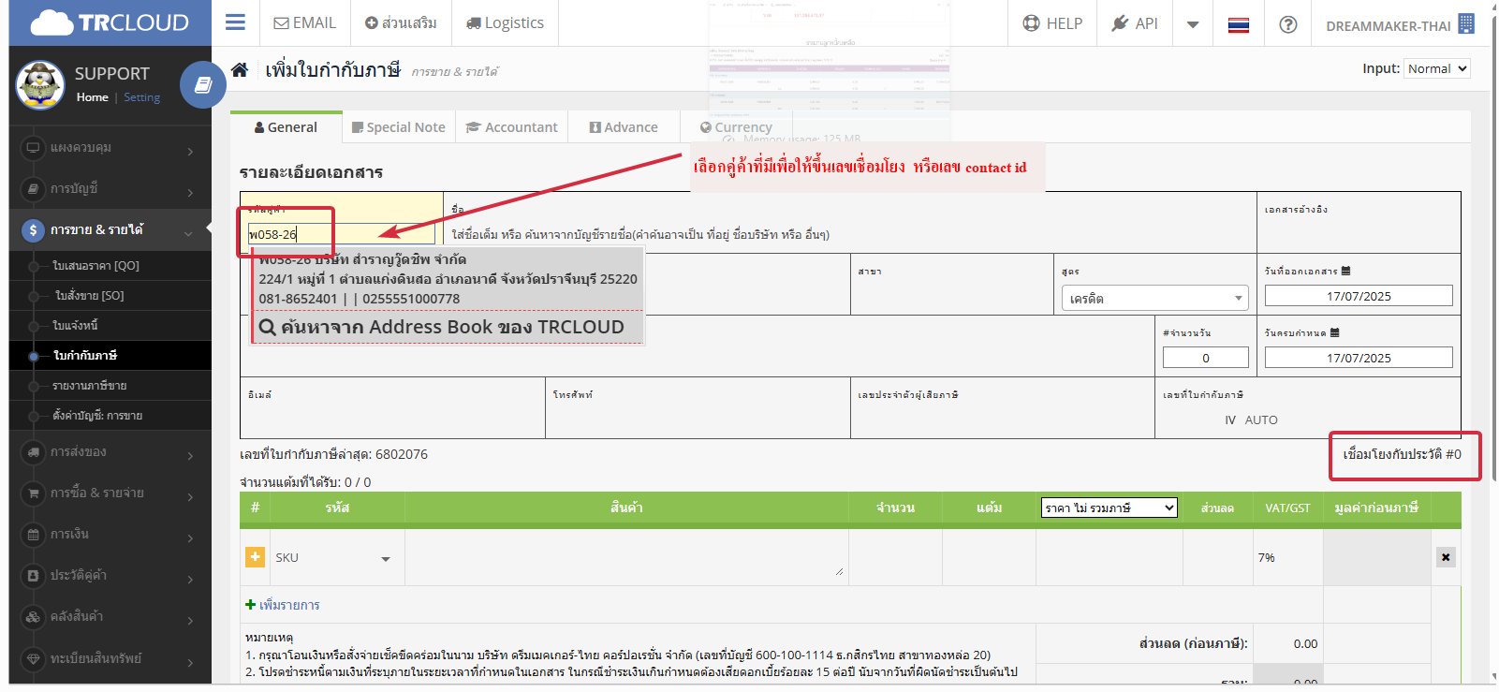Screen dimensions: 1499x692
Task: Click the yellow plus icon in SKU row
Action: [x=255, y=557]
